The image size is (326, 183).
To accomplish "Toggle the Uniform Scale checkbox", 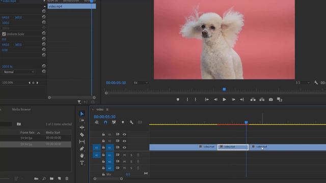I will click(x=4, y=34).
